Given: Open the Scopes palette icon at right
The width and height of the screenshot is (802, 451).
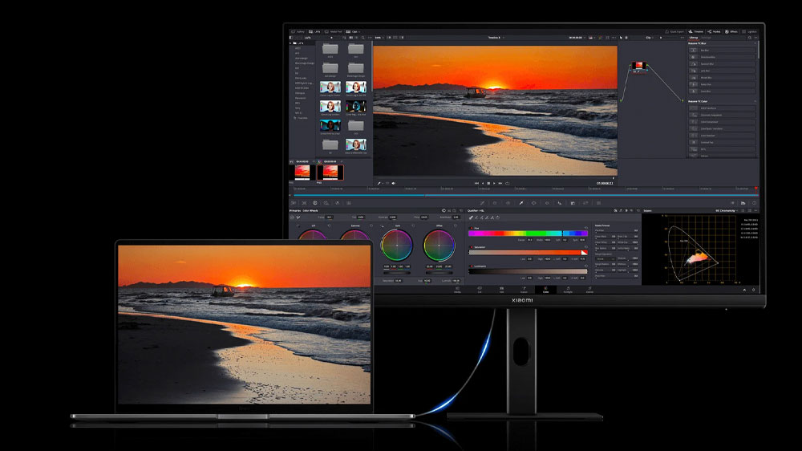Looking at the screenshot, I should (743, 203).
